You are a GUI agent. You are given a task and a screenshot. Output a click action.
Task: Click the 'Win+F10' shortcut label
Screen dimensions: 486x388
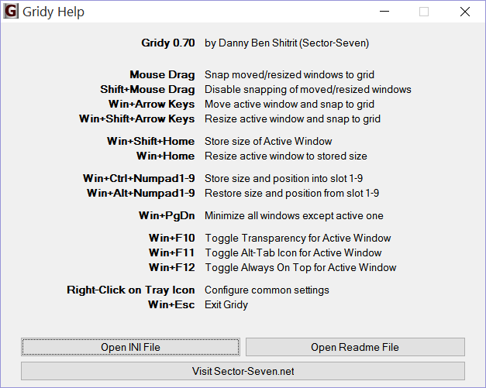(172, 238)
